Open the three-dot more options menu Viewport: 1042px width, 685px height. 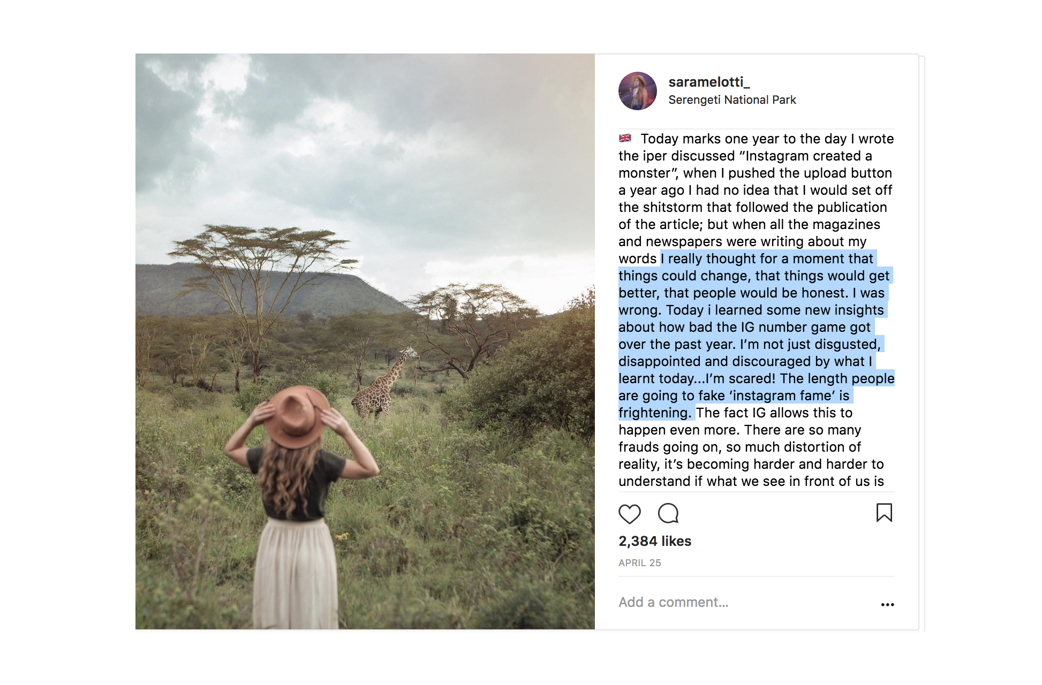pos(887,604)
